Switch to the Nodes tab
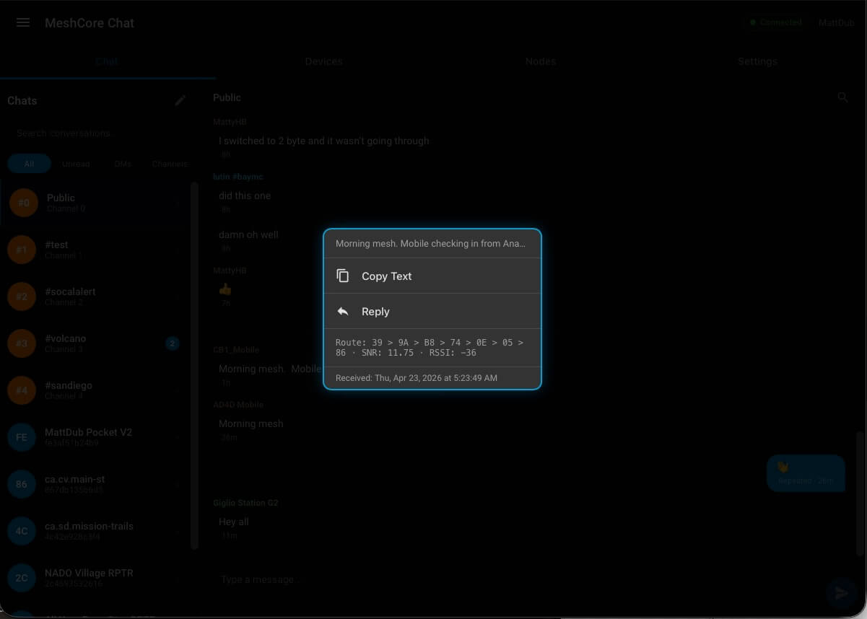Viewport: 867px width, 619px height. click(x=541, y=61)
